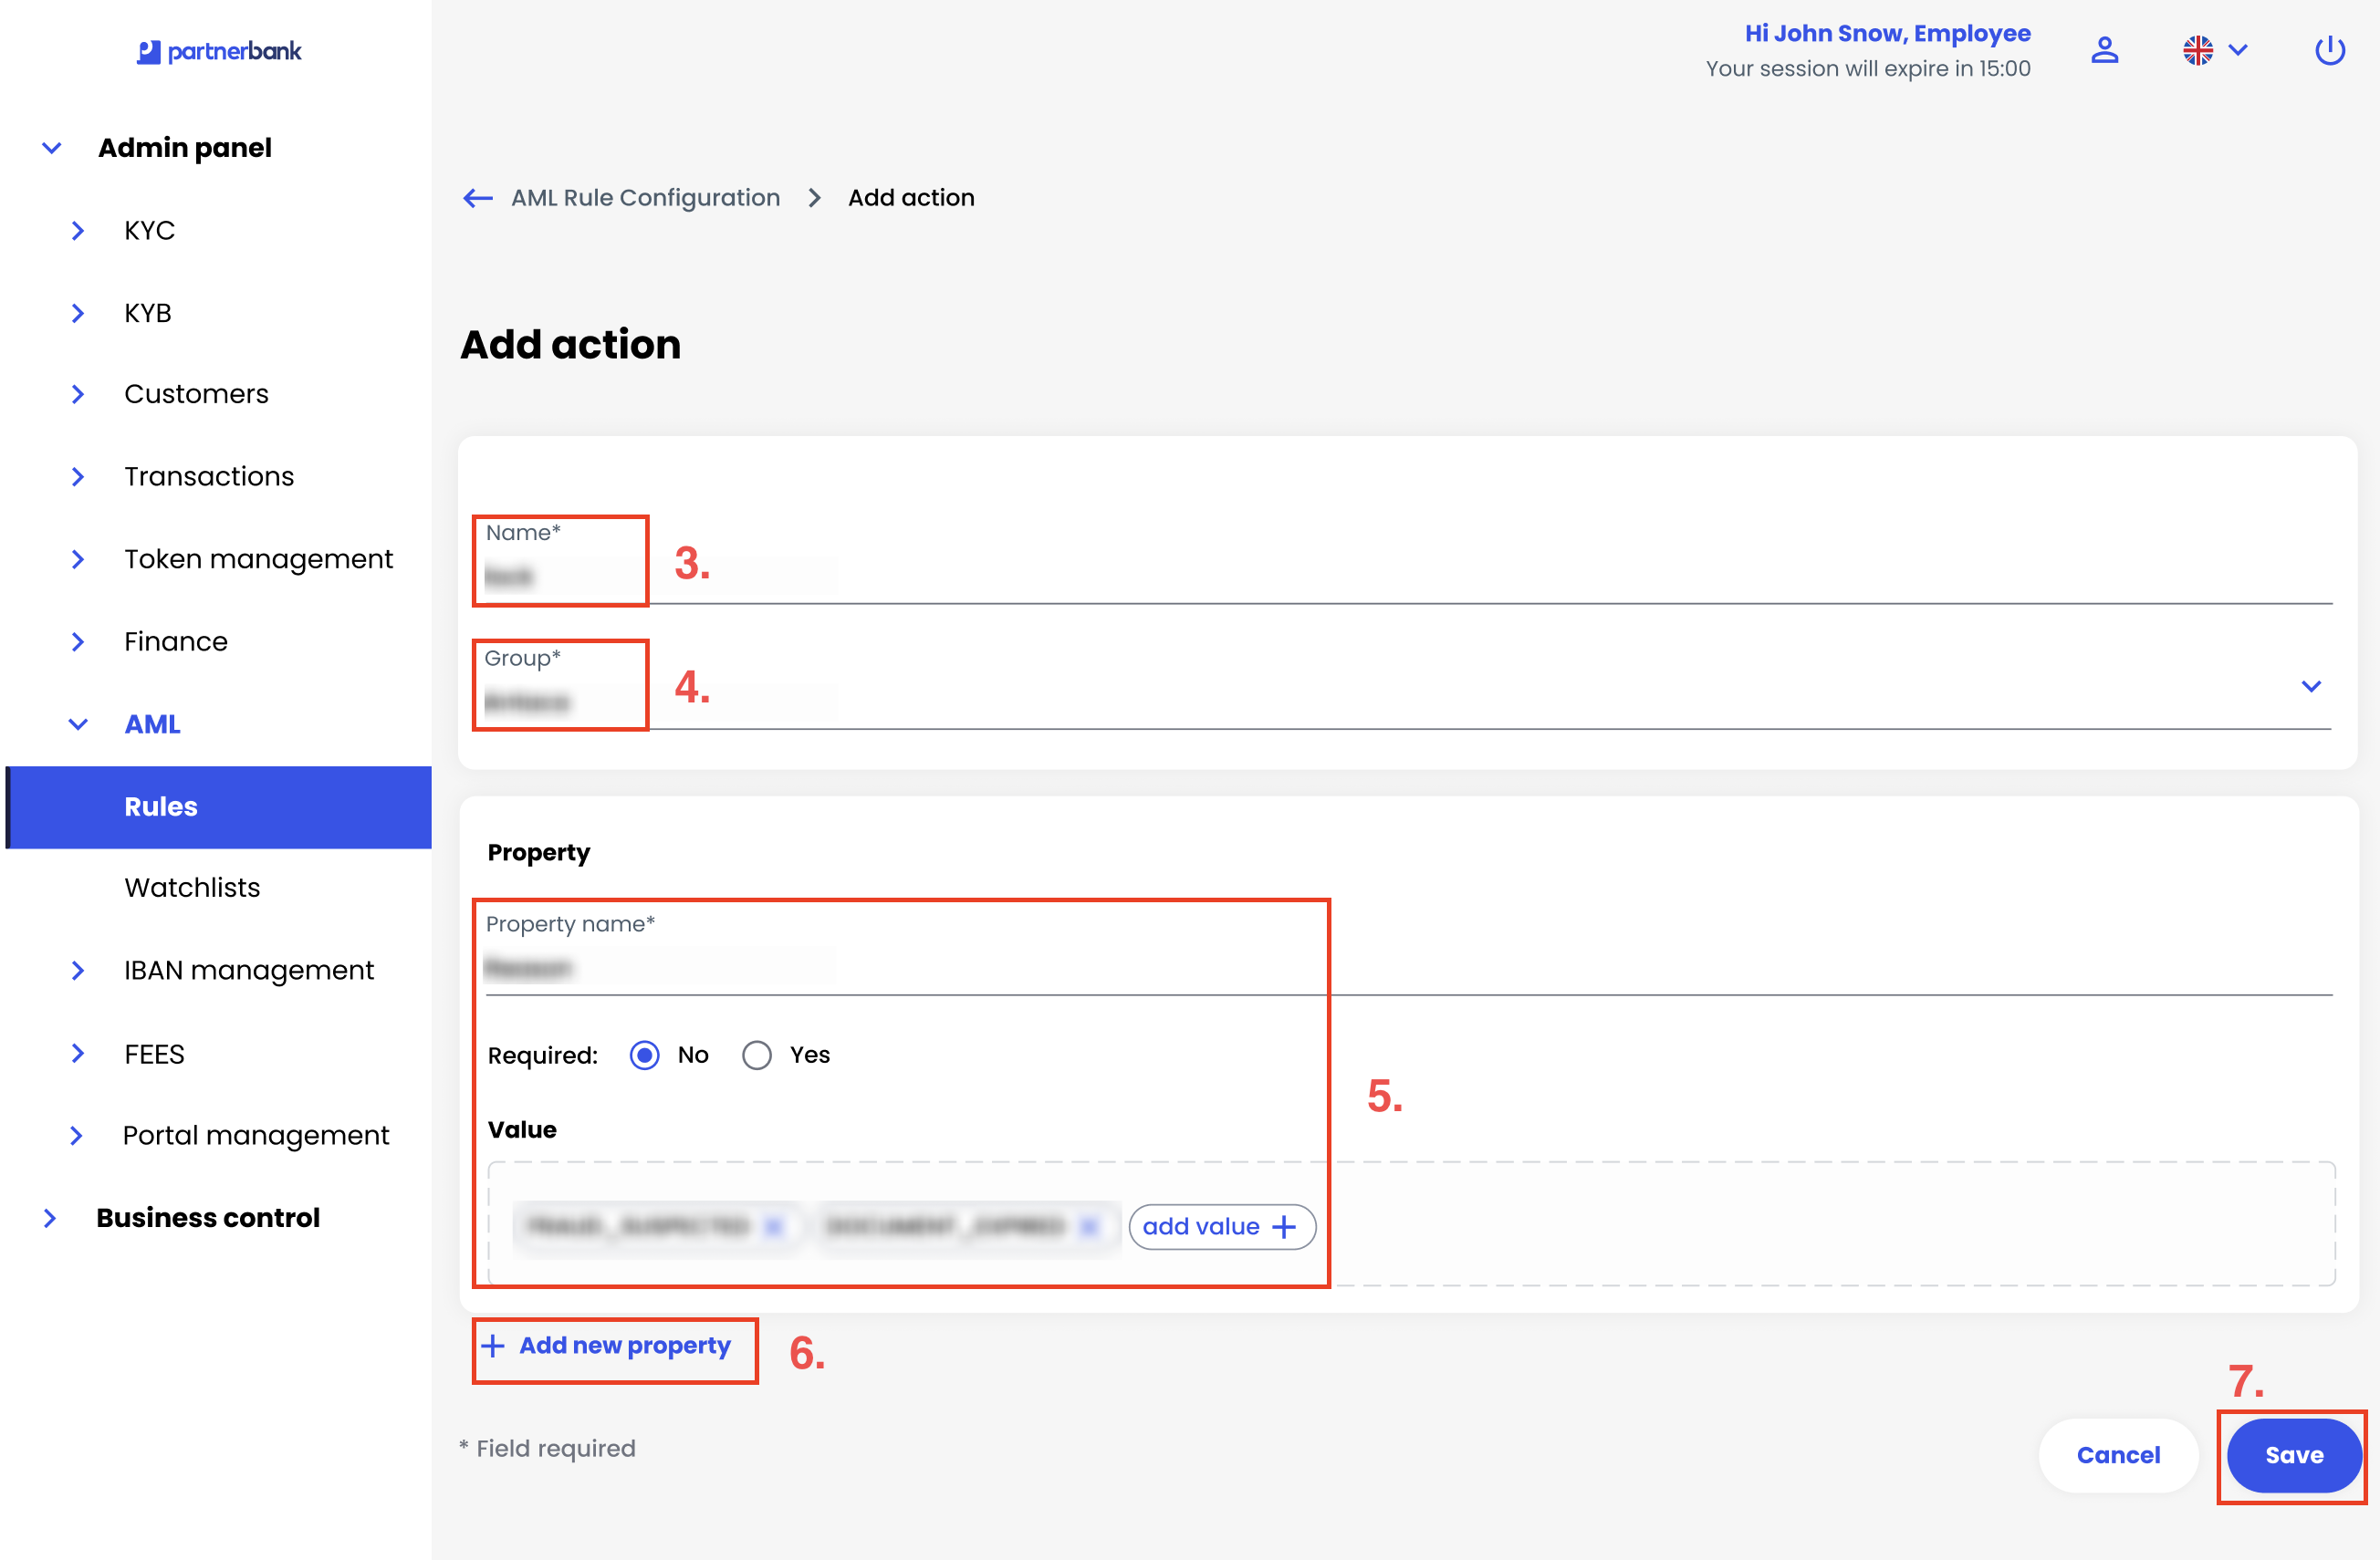The height and width of the screenshot is (1560, 2380).
Task: Click the back arrow beside AML Rule Configuration
Action: pos(478,198)
